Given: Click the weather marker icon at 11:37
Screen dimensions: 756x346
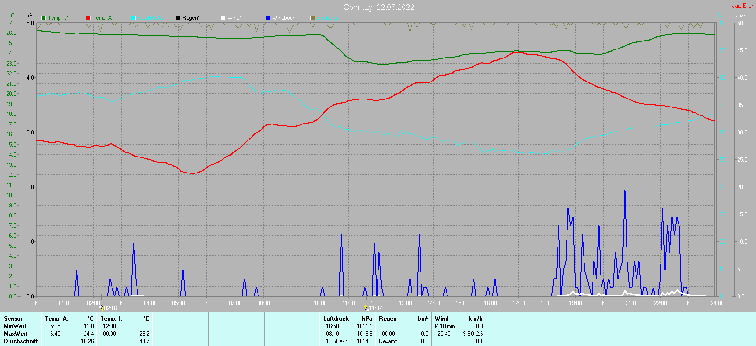Looking at the screenshot, I should (366, 308).
